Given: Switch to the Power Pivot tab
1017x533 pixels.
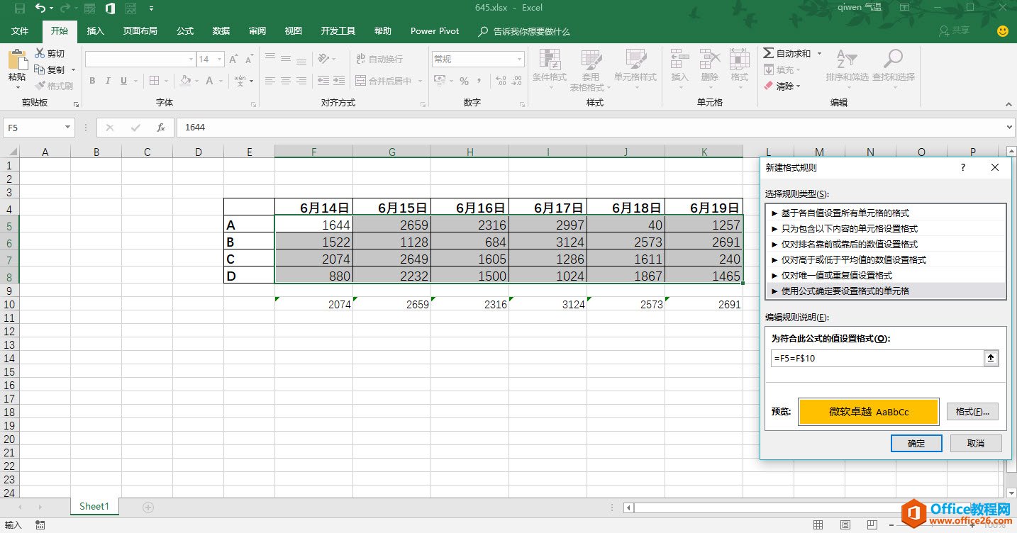Looking at the screenshot, I should 435,31.
